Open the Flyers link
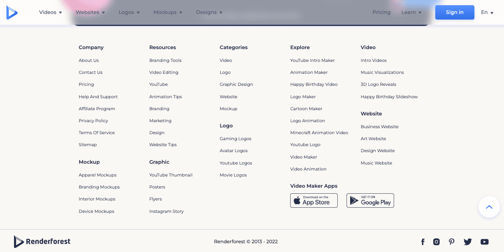The image size is (504, 252). (155, 199)
